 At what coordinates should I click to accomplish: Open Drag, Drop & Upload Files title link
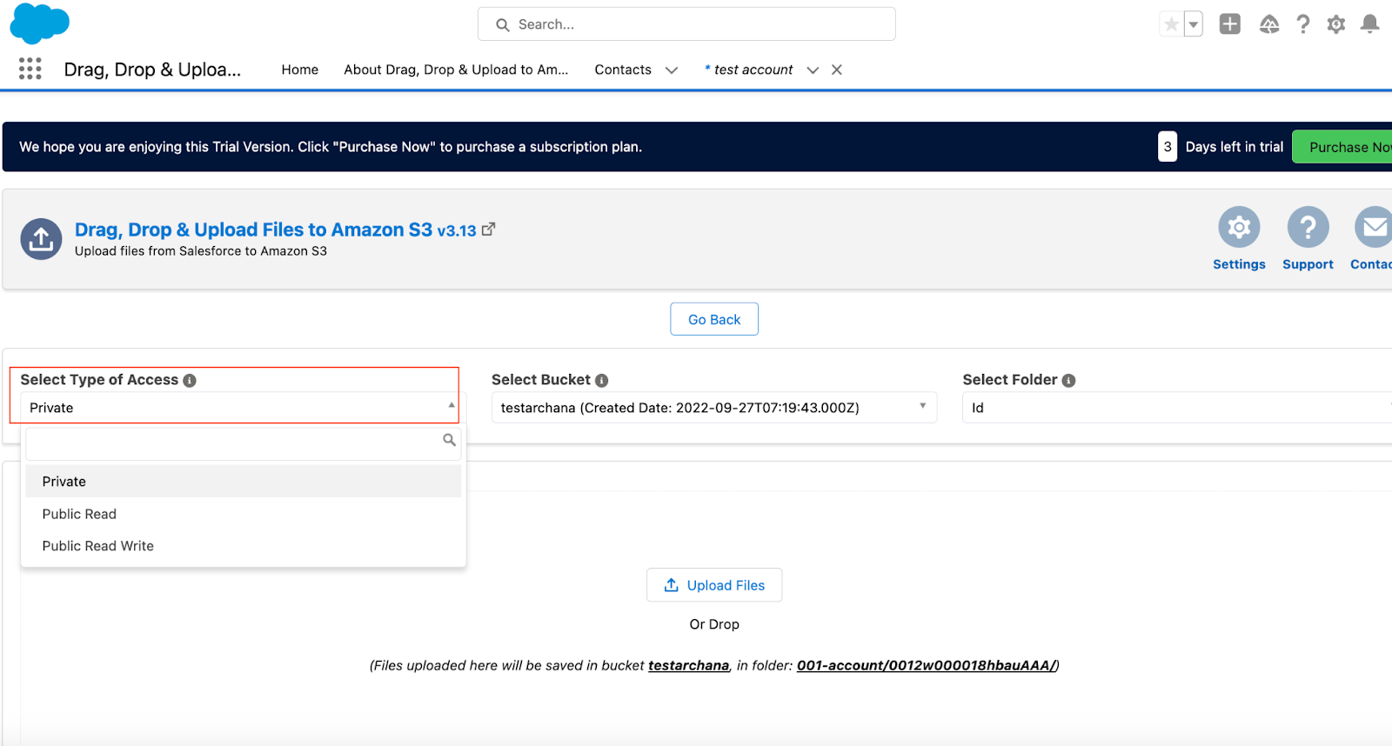click(x=275, y=230)
